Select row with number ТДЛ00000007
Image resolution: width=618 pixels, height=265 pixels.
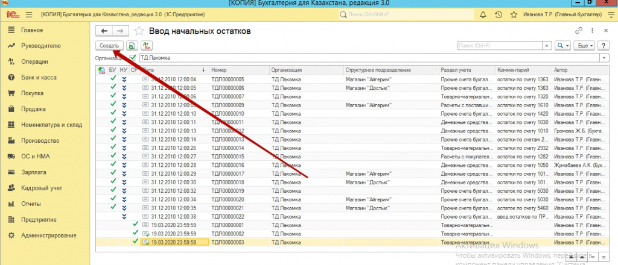pyautogui.click(x=352, y=96)
